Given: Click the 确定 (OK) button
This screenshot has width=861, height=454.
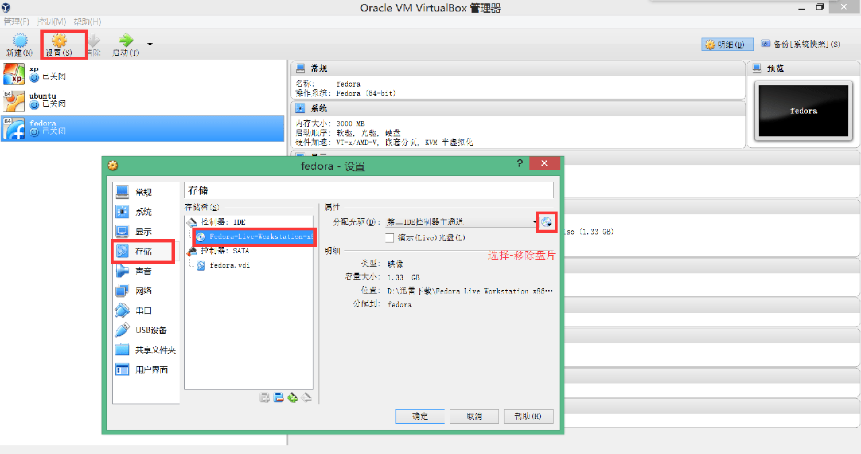Looking at the screenshot, I should pos(420,416).
